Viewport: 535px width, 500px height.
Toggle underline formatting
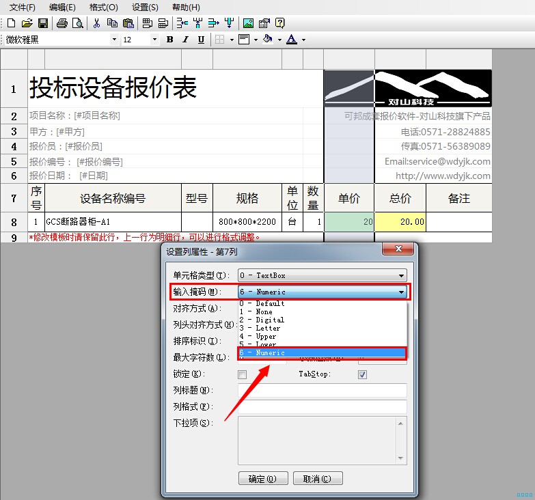coord(201,40)
